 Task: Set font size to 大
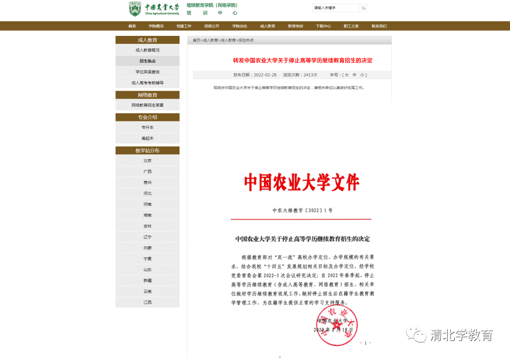pos(347,75)
